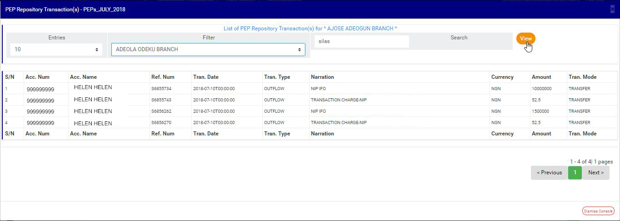Go to the Previous page
This screenshot has width=620, height=221.
[x=549, y=173]
